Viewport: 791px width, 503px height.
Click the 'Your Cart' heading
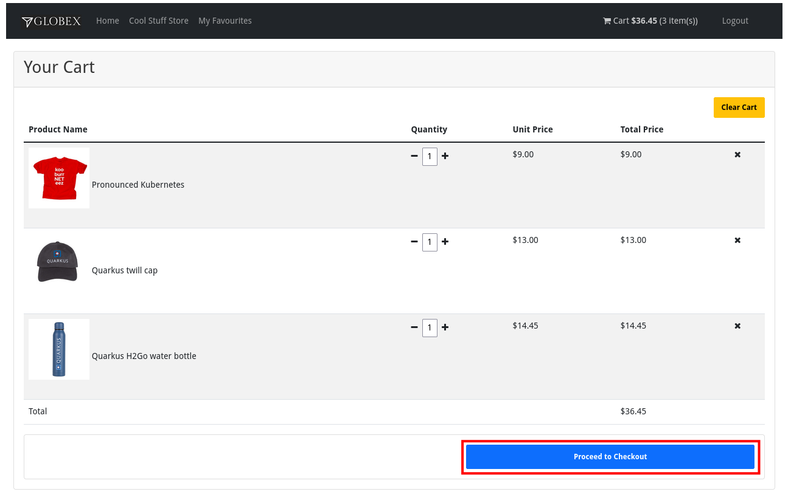[x=59, y=67]
